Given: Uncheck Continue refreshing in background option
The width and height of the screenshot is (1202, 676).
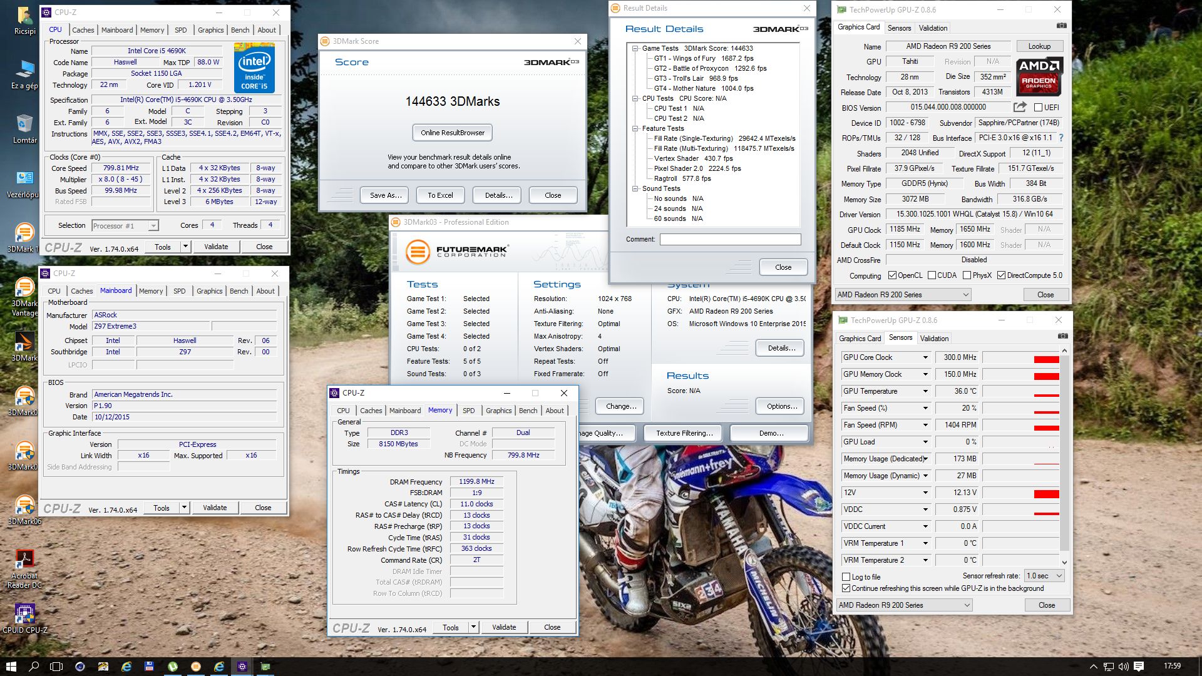Looking at the screenshot, I should point(846,588).
